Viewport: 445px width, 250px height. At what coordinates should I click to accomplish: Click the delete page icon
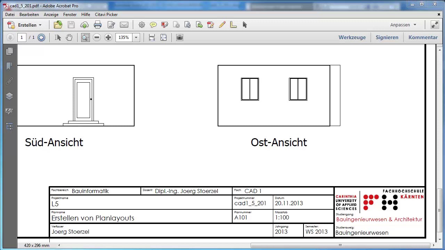coord(176,25)
